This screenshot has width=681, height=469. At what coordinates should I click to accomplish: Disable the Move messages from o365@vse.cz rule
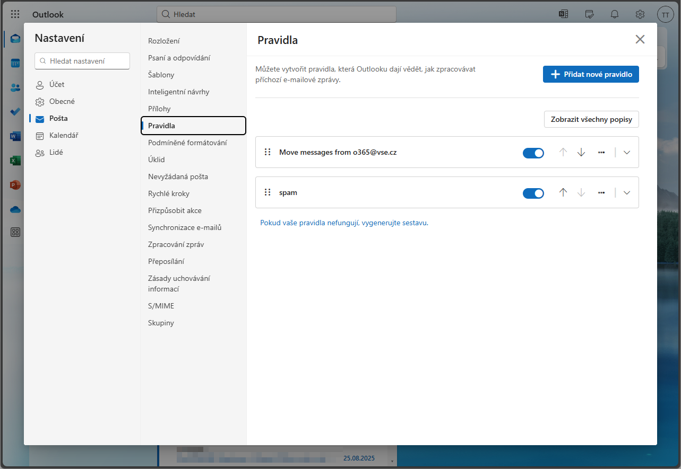coord(533,153)
